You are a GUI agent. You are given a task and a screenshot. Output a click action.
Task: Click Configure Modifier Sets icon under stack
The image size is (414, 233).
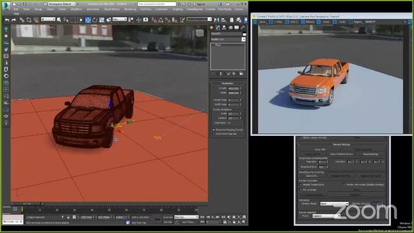pos(241,74)
